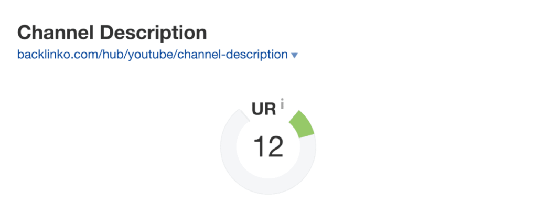The width and height of the screenshot is (537, 212).
Task: Click the "channel-description" part of the URL
Action: (x=233, y=55)
